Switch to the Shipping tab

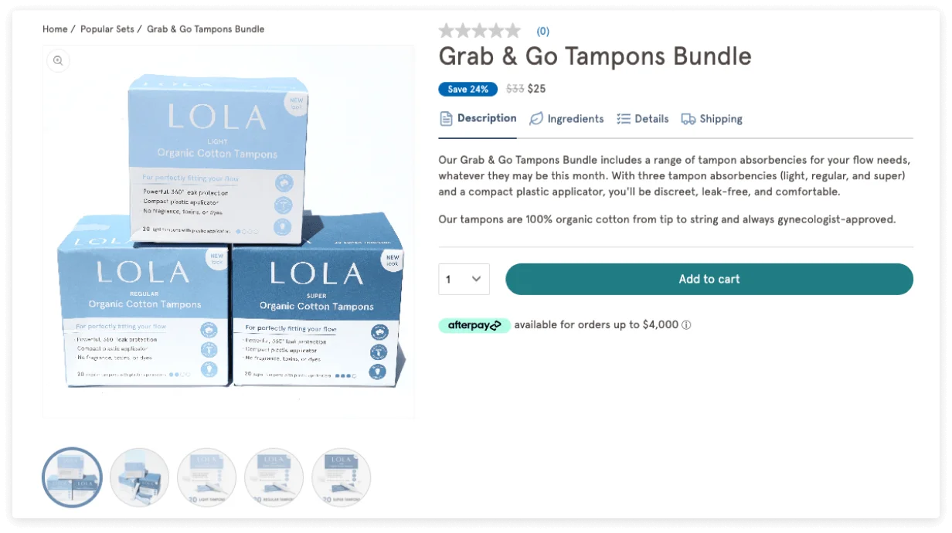[712, 119]
